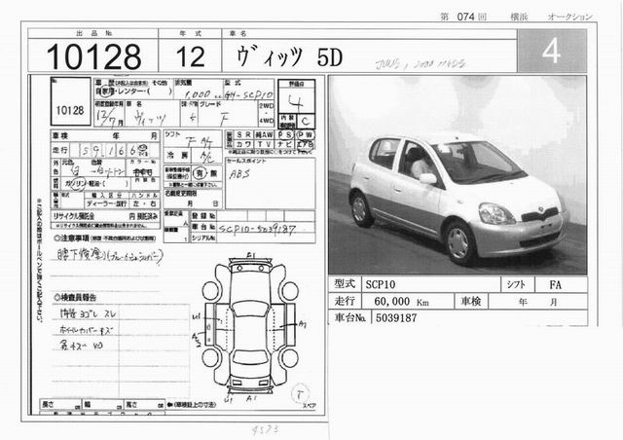Click the printed model value SCP10 under photo

click(x=381, y=284)
